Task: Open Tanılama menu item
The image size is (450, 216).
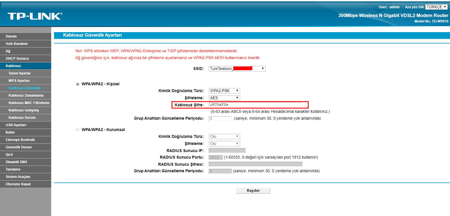Action: (26, 169)
